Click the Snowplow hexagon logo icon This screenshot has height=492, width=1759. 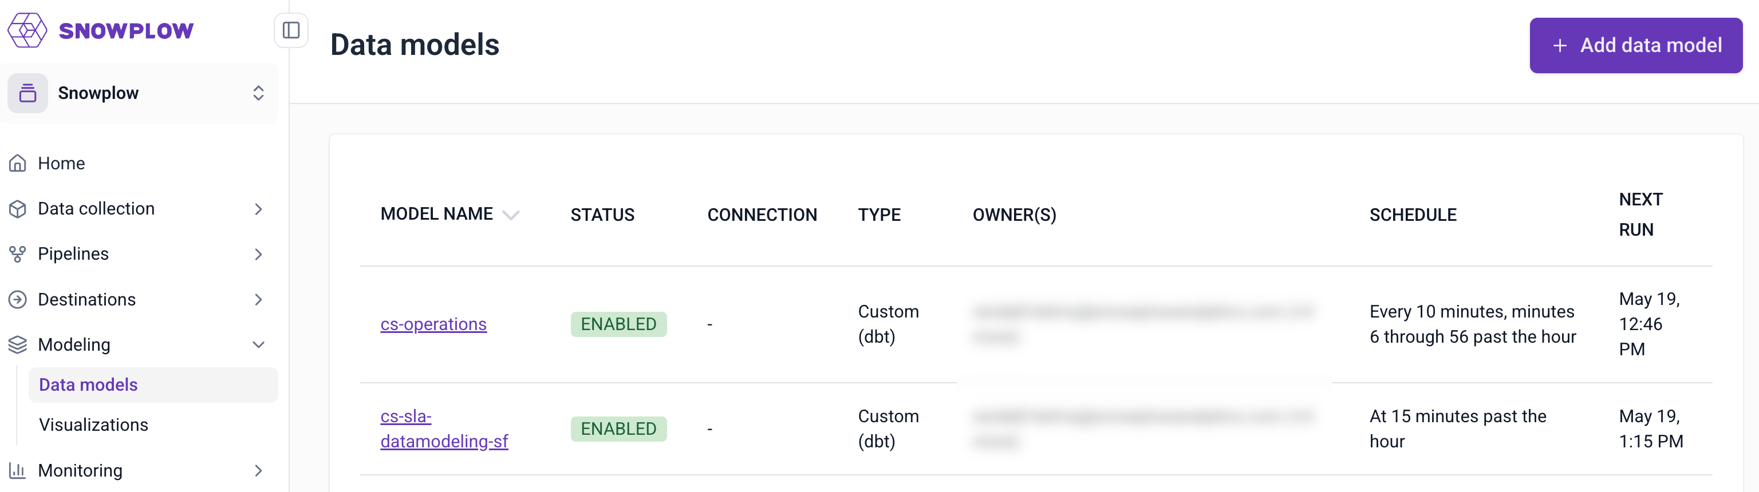pos(27,30)
